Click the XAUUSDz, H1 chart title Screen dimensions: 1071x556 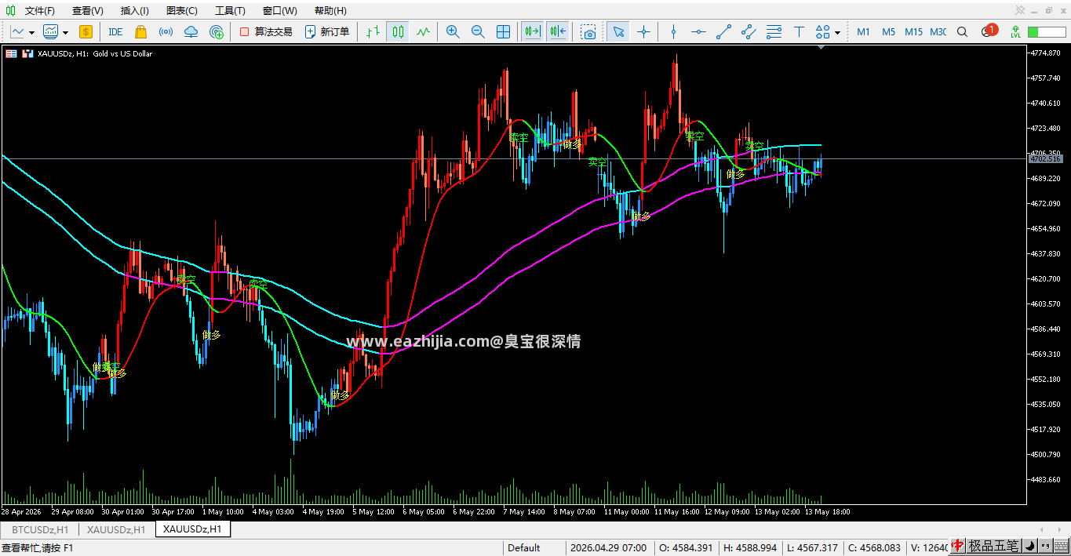[95, 53]
